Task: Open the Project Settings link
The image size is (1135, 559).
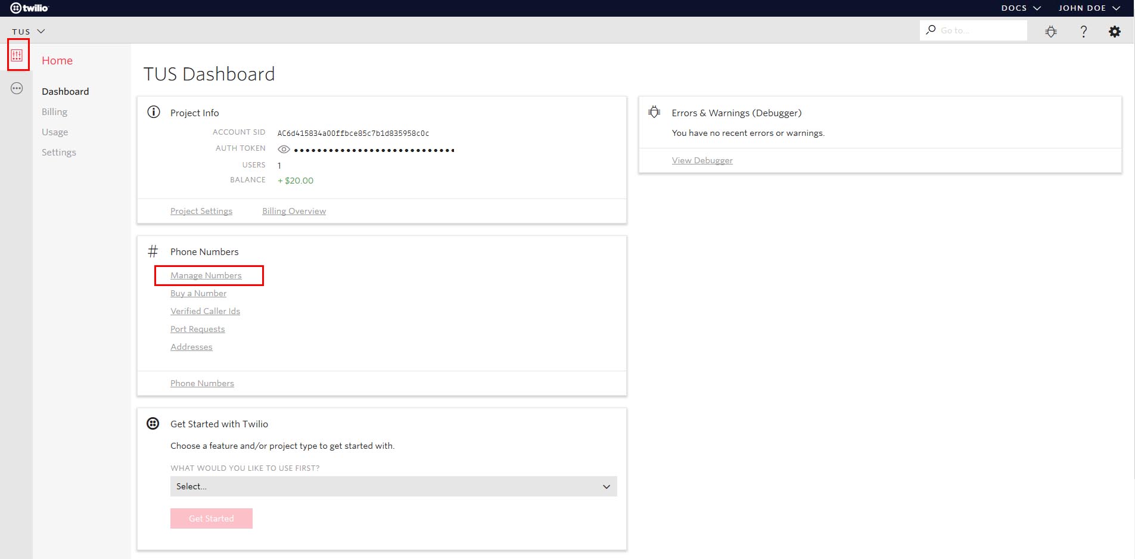Action: [x=201, y=211]
